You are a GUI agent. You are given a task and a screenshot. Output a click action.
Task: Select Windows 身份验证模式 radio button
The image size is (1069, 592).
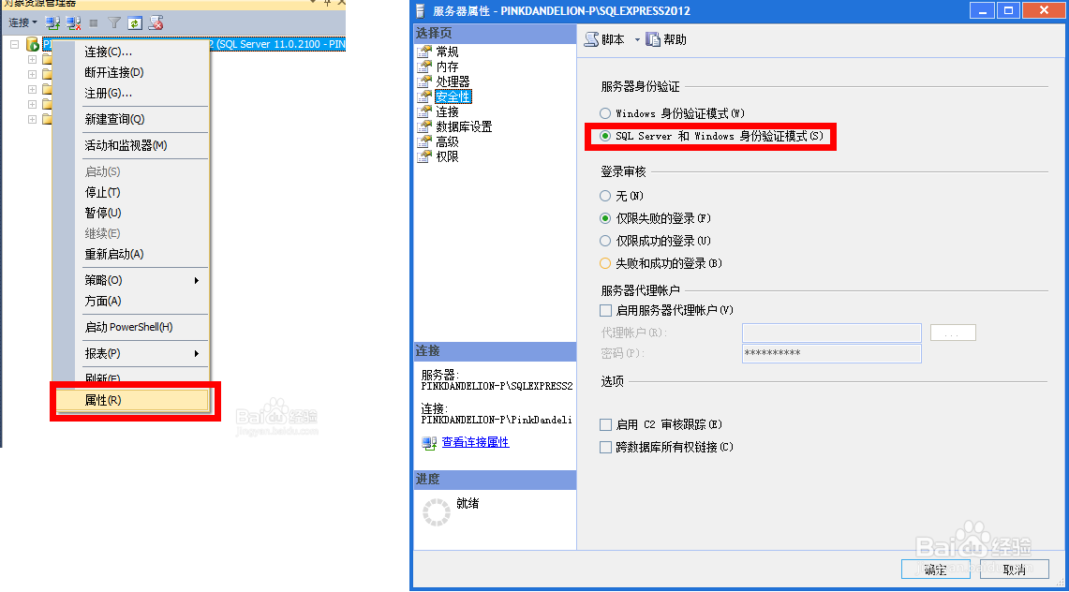point(604,113)
